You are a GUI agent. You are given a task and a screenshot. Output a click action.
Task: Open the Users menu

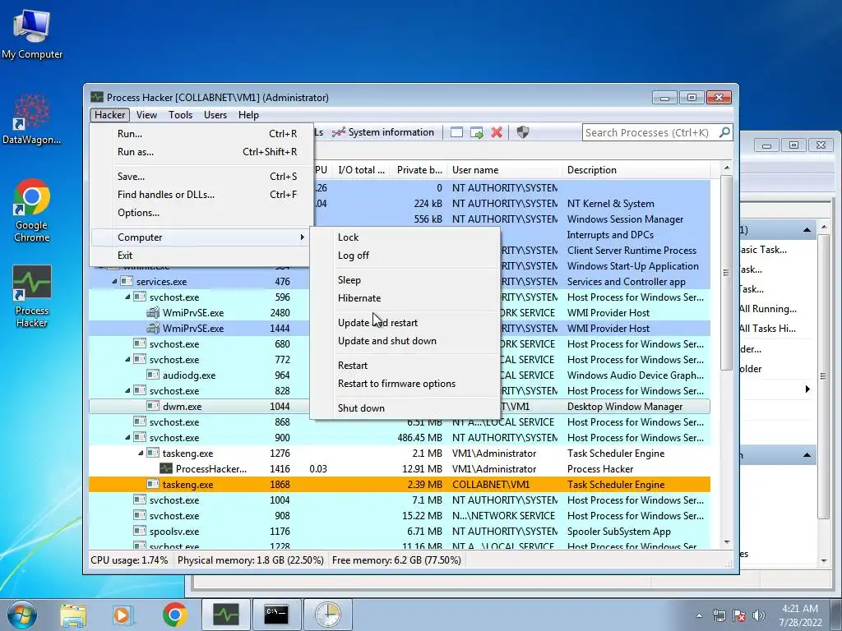[215, 115]
